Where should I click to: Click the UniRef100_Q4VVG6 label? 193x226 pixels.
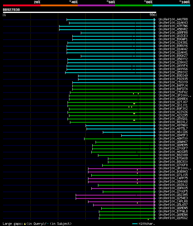pos(173,69)
